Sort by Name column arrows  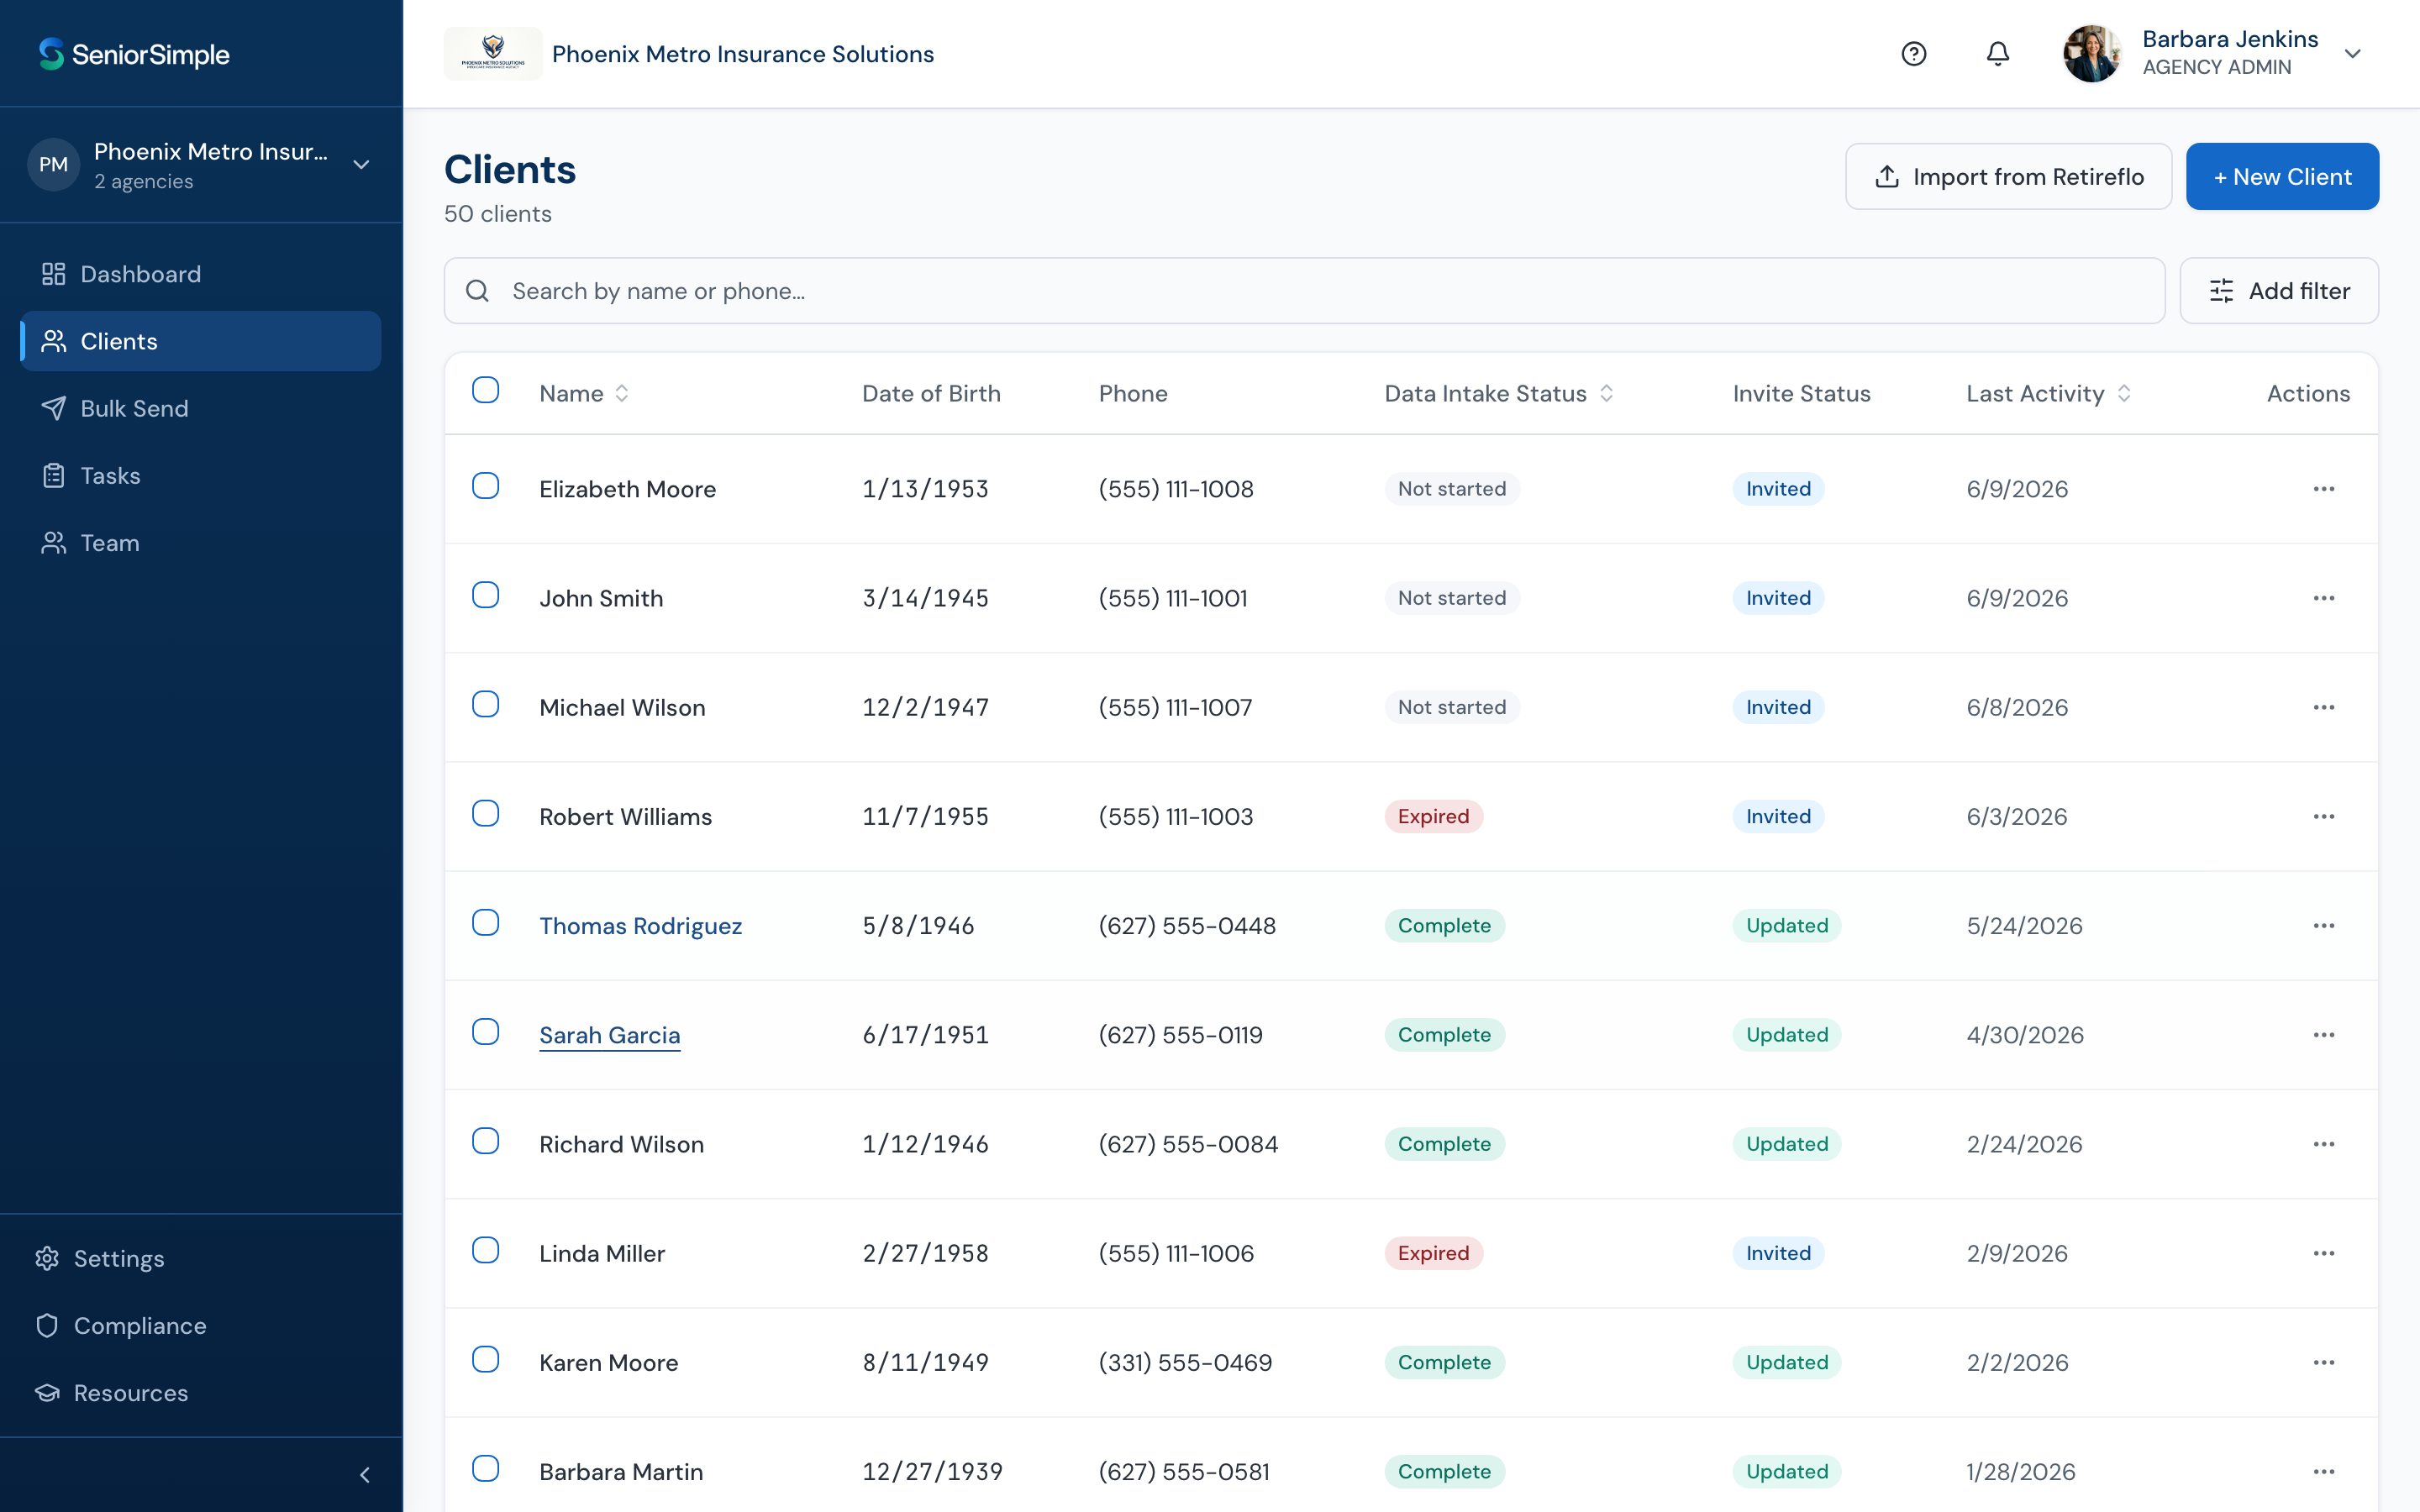(622, 394)
